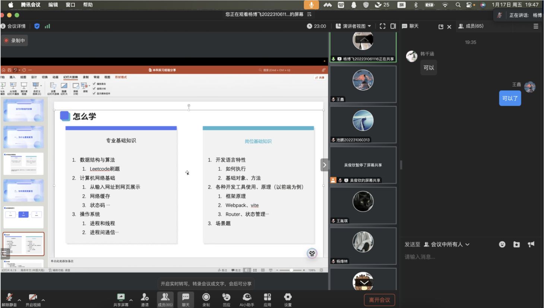The height and width of the screenshot is (308, 544).
Task: Open 会议详情 meeting details
Action: 14,26
